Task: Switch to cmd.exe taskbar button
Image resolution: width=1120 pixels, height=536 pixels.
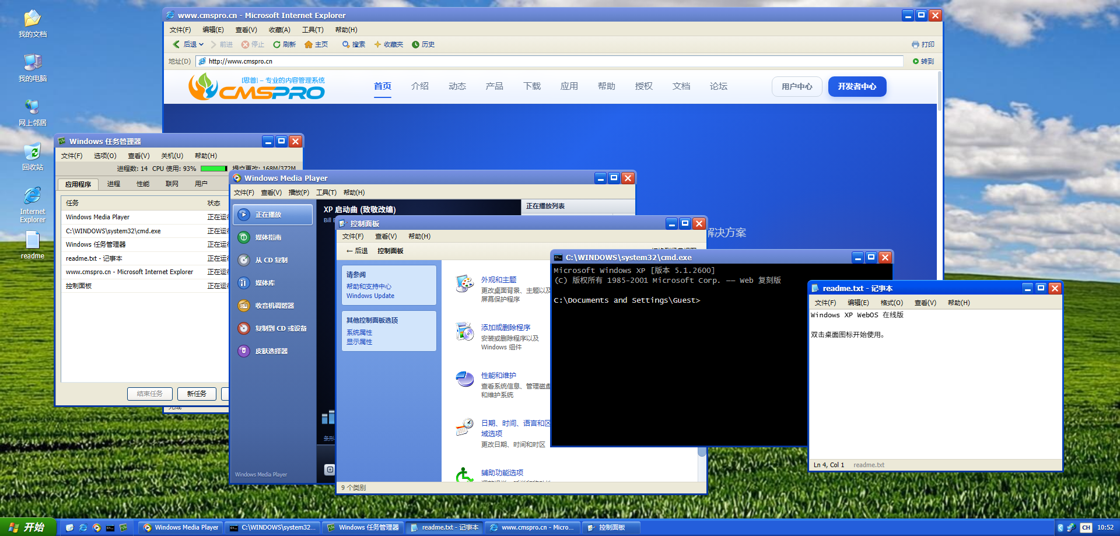Action: tap(272, 527)
